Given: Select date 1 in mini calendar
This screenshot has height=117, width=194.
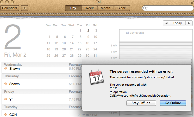Looking at the screenshot, I should click(80, 31).
